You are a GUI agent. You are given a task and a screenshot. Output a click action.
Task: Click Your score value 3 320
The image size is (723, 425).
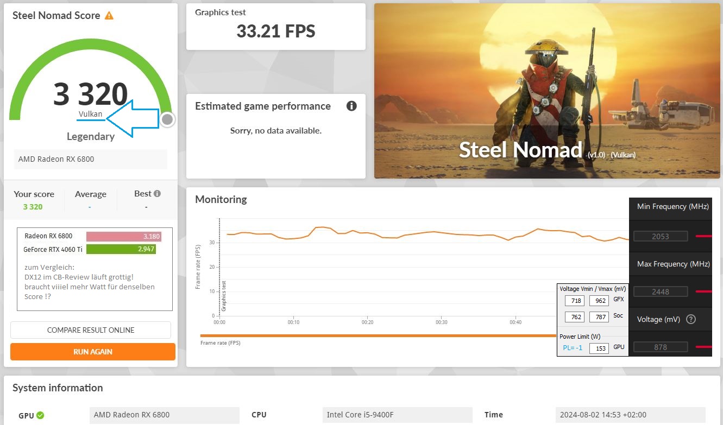(33, 207)
